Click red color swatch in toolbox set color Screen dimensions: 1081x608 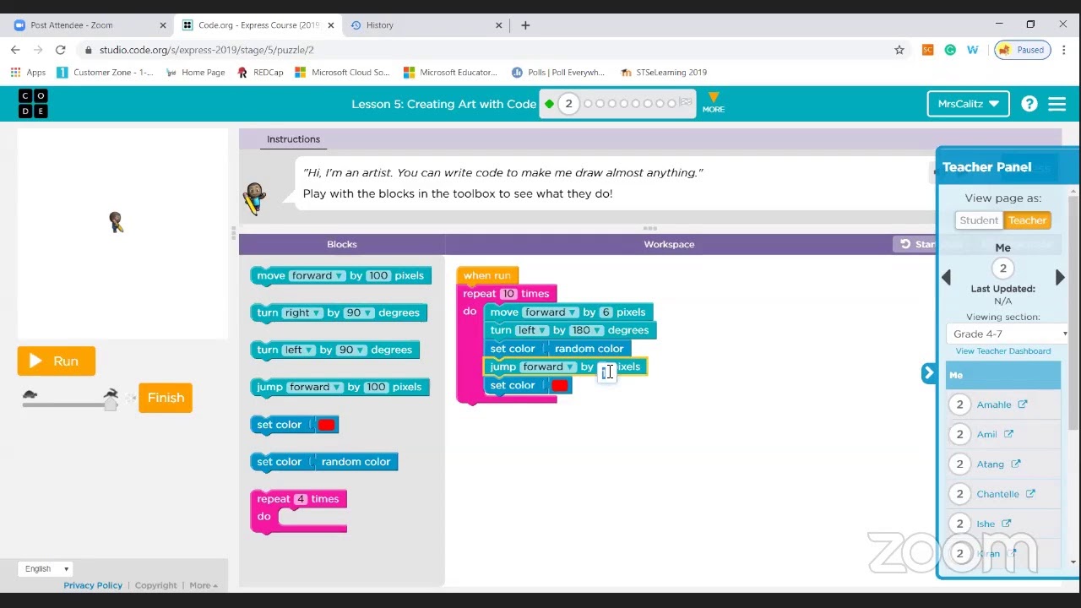point(326,425)
